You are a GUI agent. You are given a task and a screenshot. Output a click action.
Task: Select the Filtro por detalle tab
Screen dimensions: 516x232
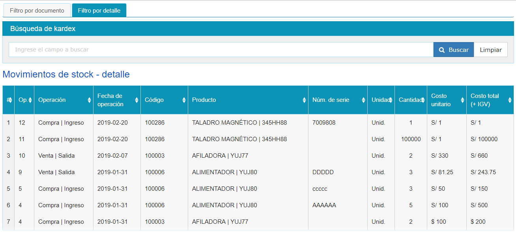tap(99, 11)
